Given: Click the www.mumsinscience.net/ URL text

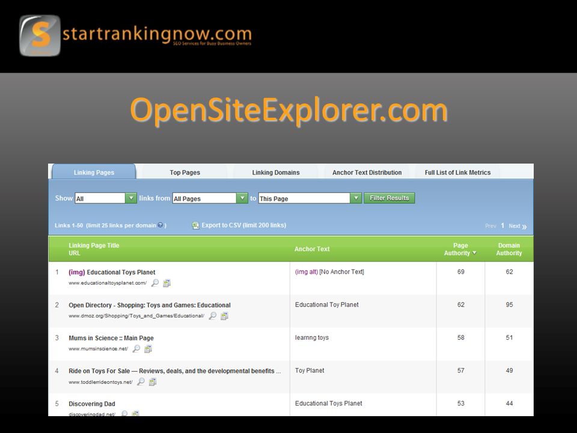Looking at the screenshot, I should (98, 348).
